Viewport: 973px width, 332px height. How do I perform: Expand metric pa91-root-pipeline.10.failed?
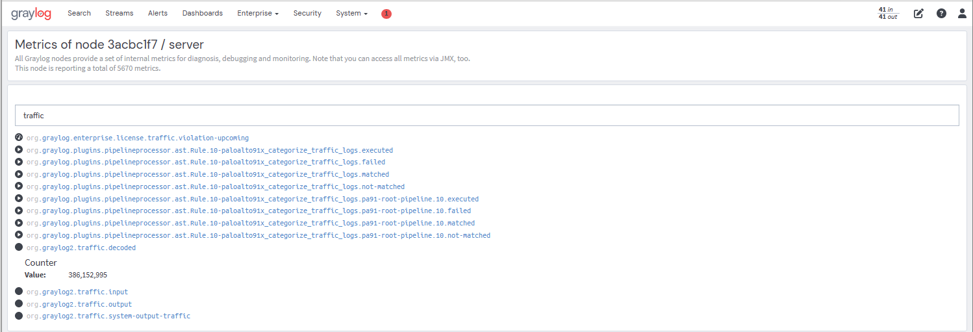249,211
